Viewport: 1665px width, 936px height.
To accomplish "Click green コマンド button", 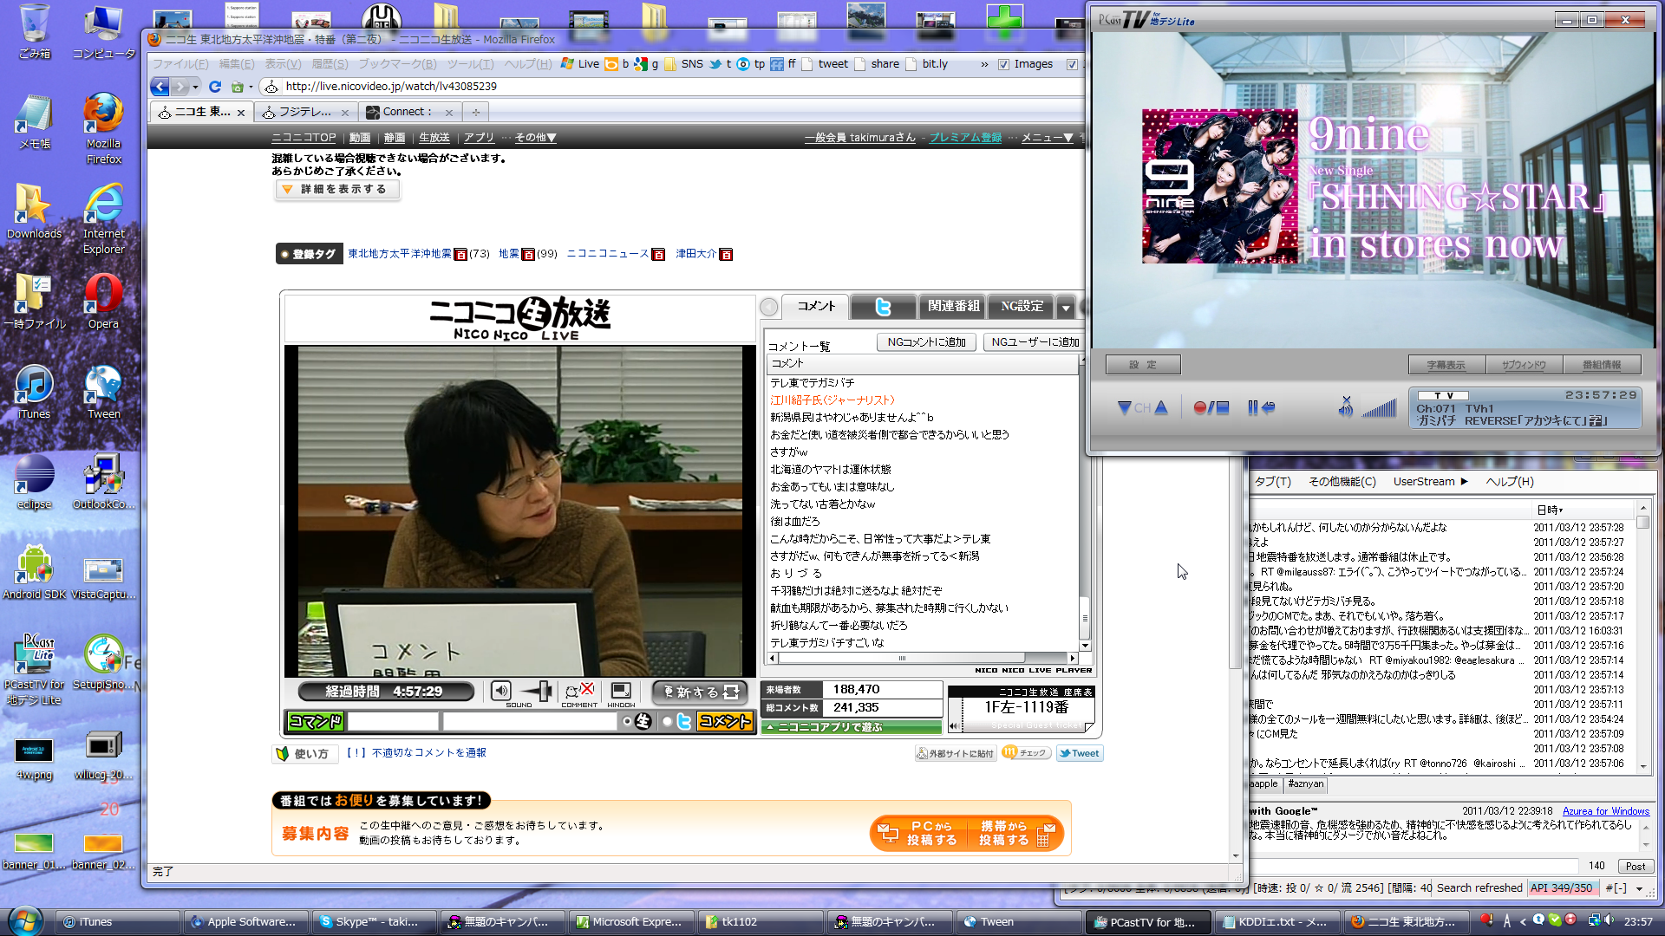I will [315, 721].
